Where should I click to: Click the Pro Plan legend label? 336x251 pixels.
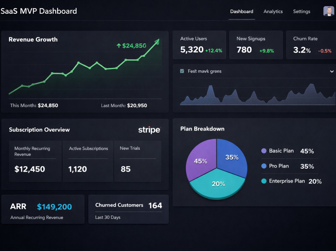[279, 166]
